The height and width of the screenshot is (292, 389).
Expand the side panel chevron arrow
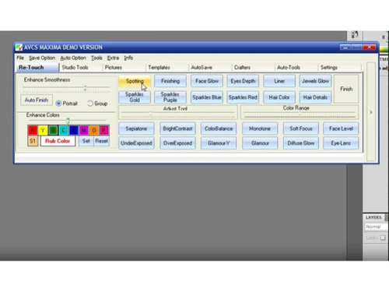click(371, 112)
